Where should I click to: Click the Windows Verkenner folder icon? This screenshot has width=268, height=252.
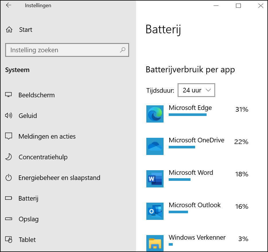(x=155, y=243)
